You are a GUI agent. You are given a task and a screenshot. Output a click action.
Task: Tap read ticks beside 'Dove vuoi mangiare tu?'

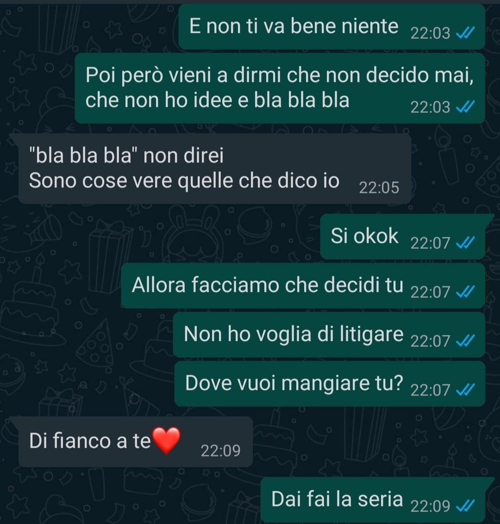tap(466, 390)
